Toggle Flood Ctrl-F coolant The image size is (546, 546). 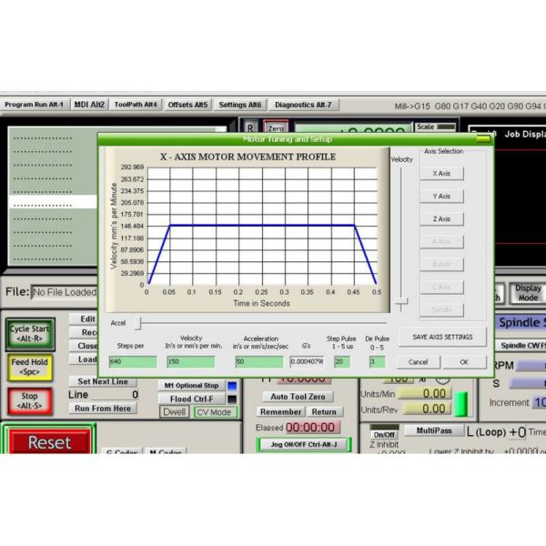[x=193, y=399]
